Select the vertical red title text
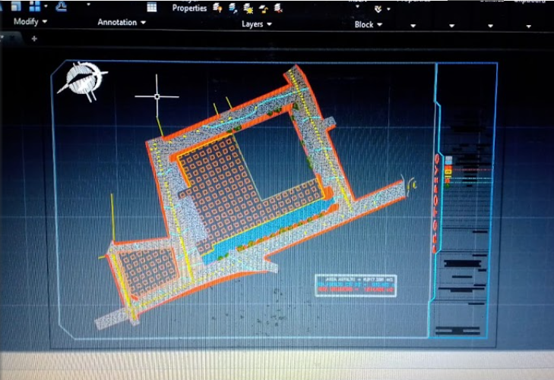 pos(436,203)
